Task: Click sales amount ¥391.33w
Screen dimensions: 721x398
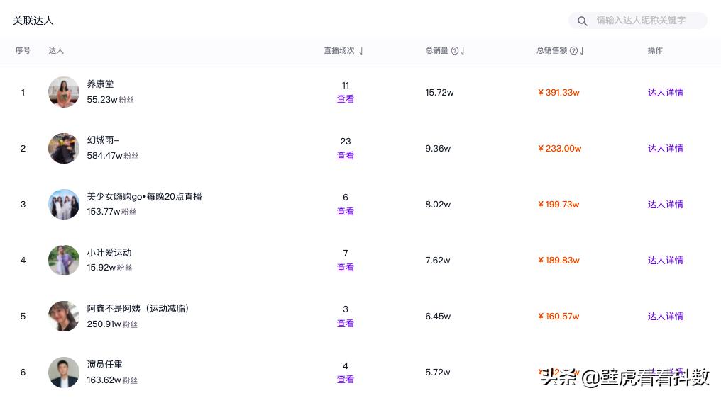Action: [x=558, y=92]
